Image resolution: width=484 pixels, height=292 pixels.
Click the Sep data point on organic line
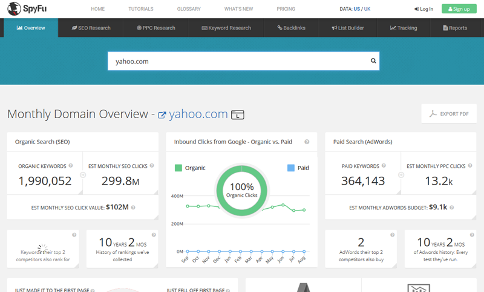click(188, 206)
